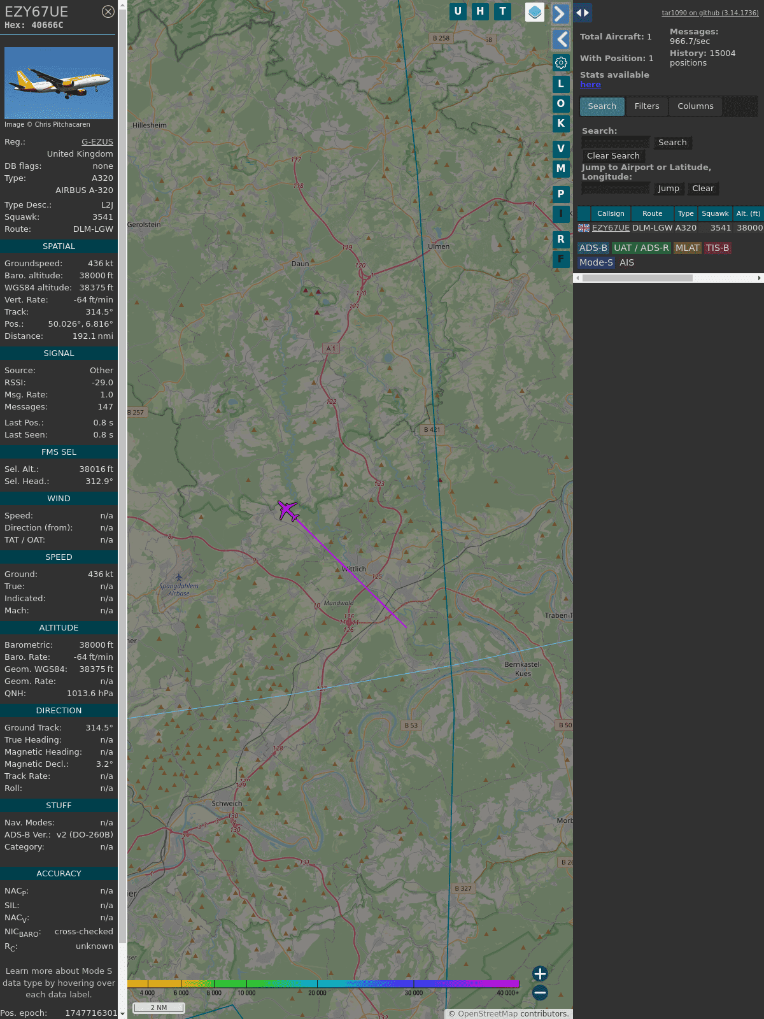Click the left chevron sidebar collapse icon
The width and height of the screenshot is (764, 1019).
(x=560, y=39)
